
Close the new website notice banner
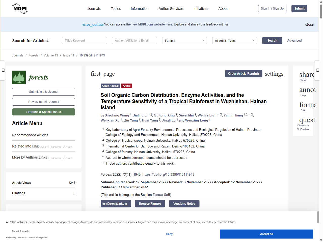click(x=309, y=24)
